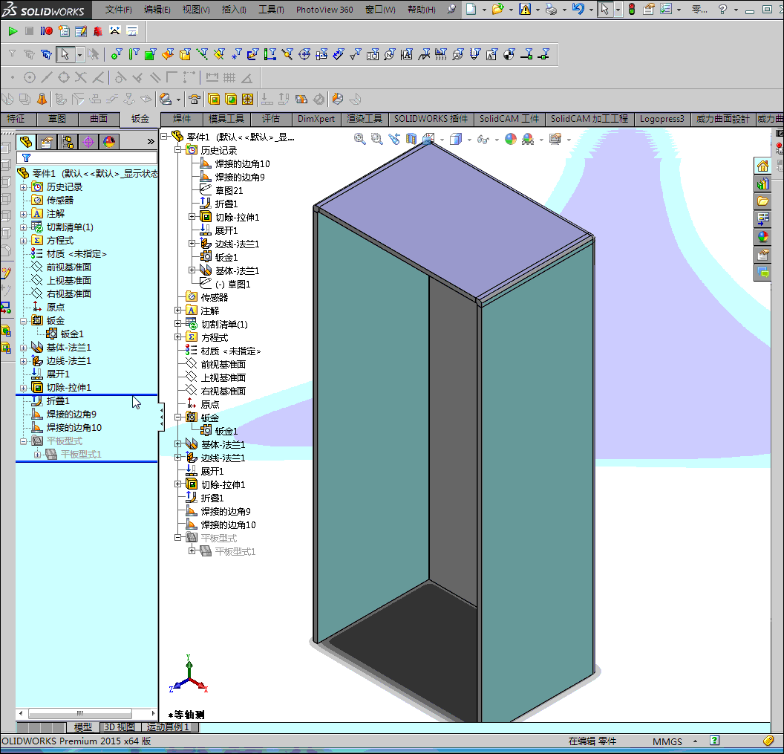
Task: Toggle the Filter Solid Bodies selection filter
Action: [x=185, y=54]
